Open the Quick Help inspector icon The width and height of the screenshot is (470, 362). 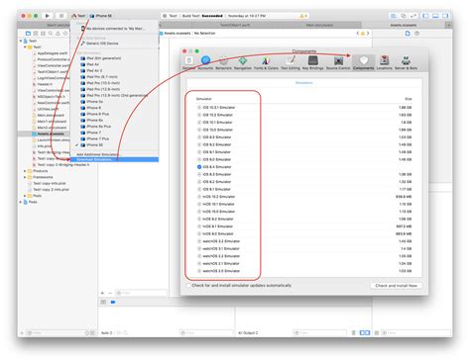point(416,34)
